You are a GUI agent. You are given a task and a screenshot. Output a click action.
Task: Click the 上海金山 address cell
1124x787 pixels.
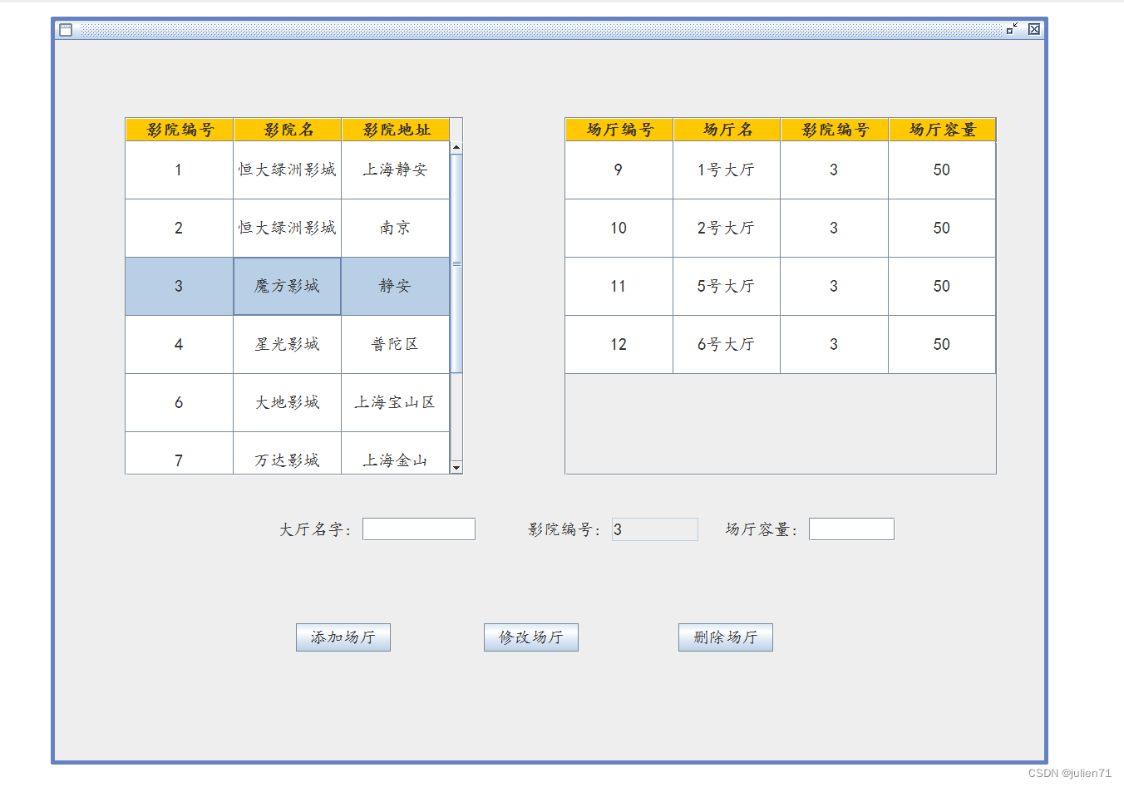point(396,454)
